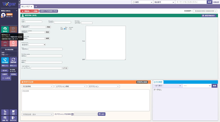Click the 保存 button for response record
Screen dimensions: 220x122
point(101,114)
